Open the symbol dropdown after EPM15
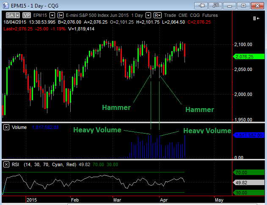 coord(52,15)
